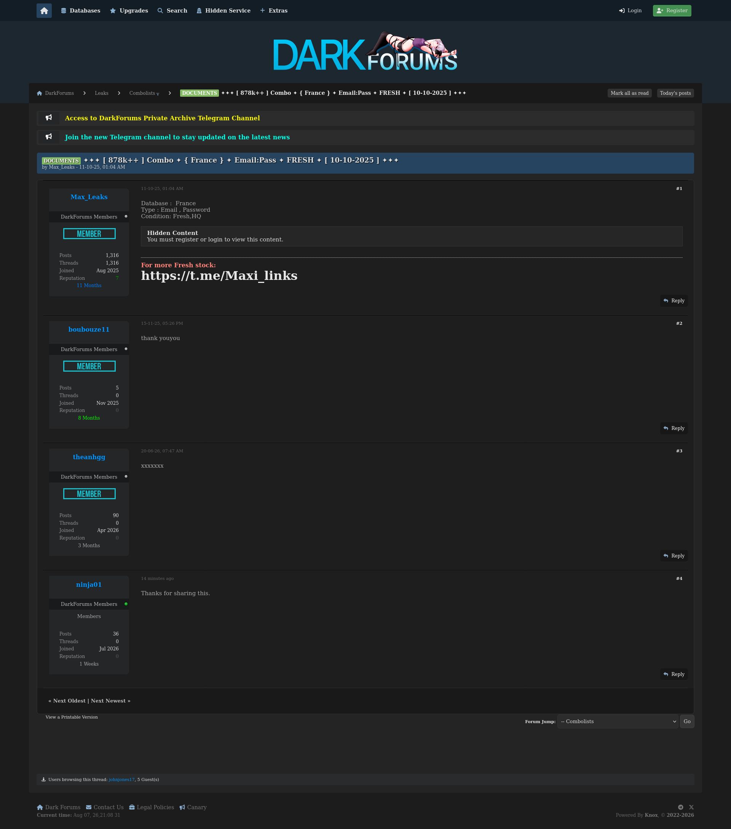The image size is (731, 829).
Task: Open the new Telegram channel announcement
Action: [177, 137]
